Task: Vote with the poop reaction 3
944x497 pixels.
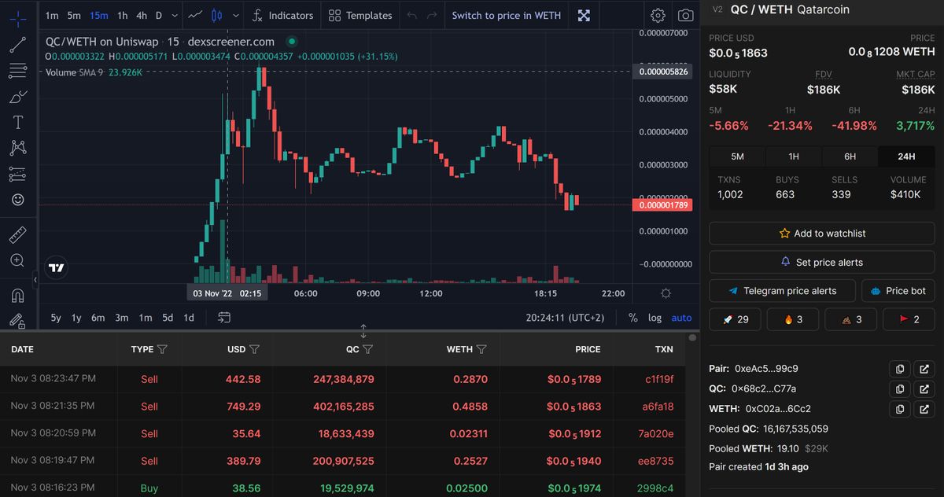Action: tap(851, 319)
